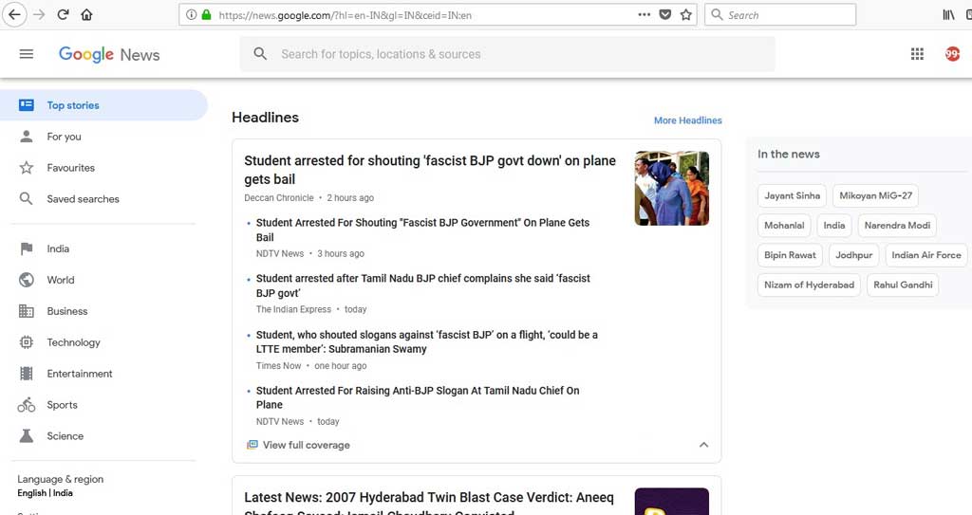Viewport: 972px width, 515px height.
Task: Open the More Headlines link
Action: coord(687,120)
